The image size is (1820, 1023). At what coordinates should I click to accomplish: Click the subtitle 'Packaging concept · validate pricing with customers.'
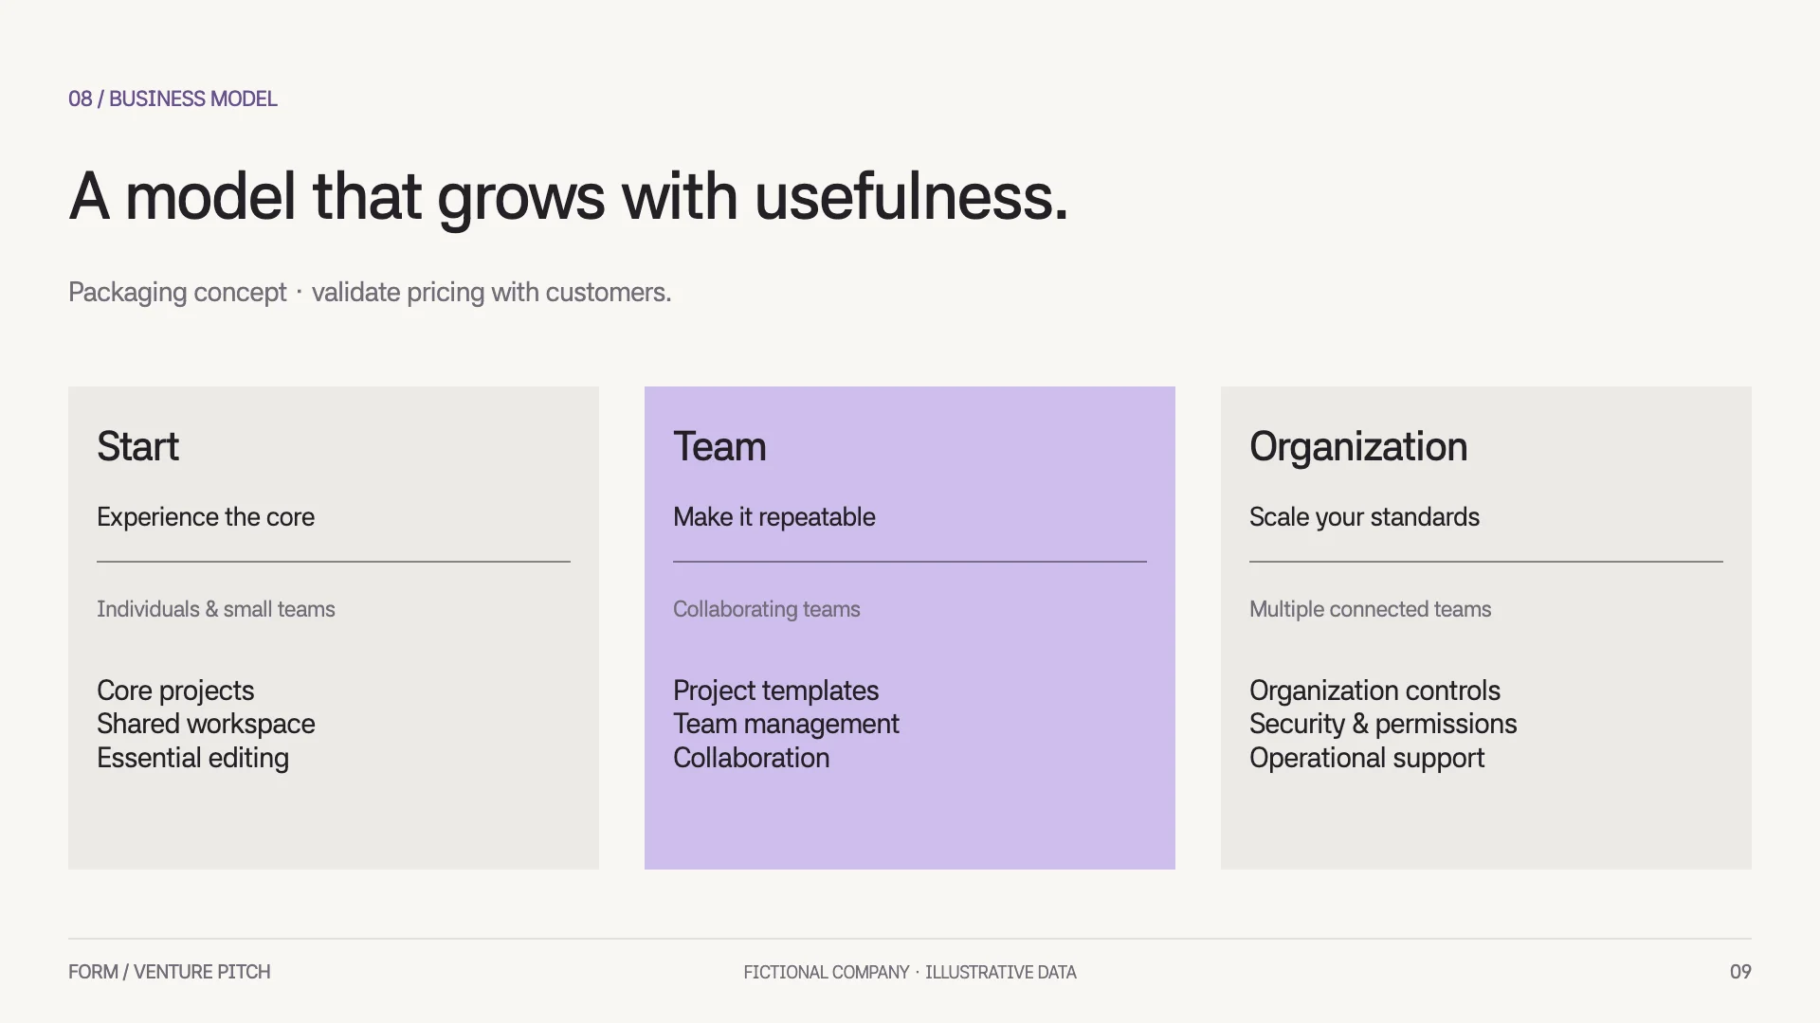click(370, 293)
